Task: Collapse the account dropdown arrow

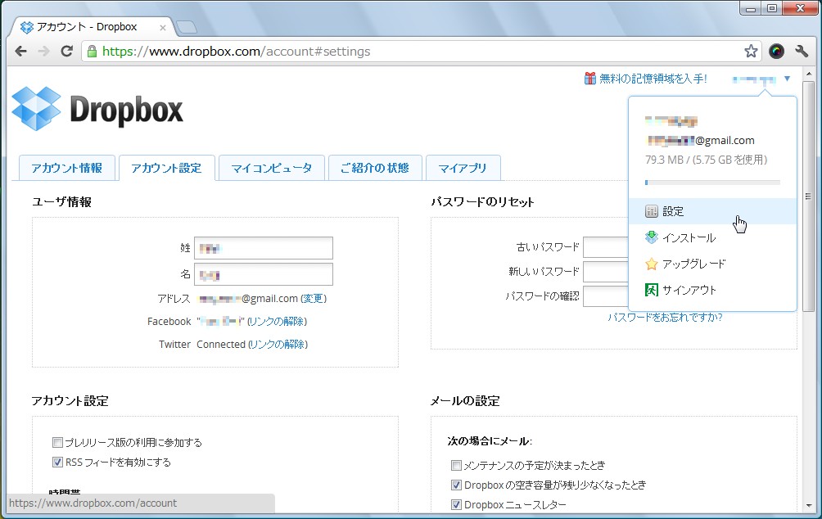Action: 787,79
